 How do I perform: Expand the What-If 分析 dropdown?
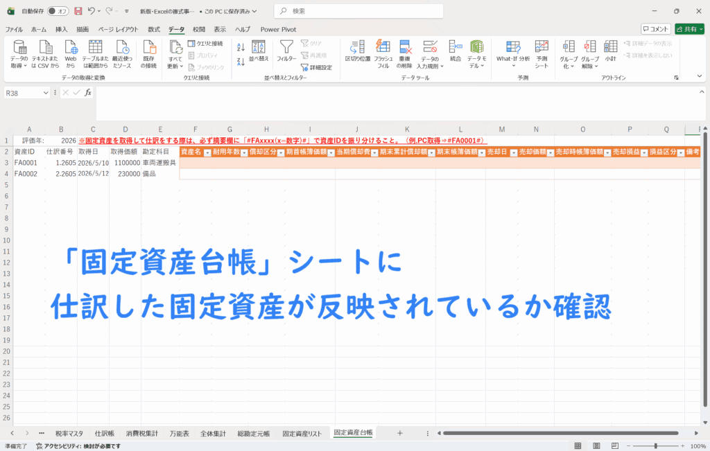pos(512,53)
